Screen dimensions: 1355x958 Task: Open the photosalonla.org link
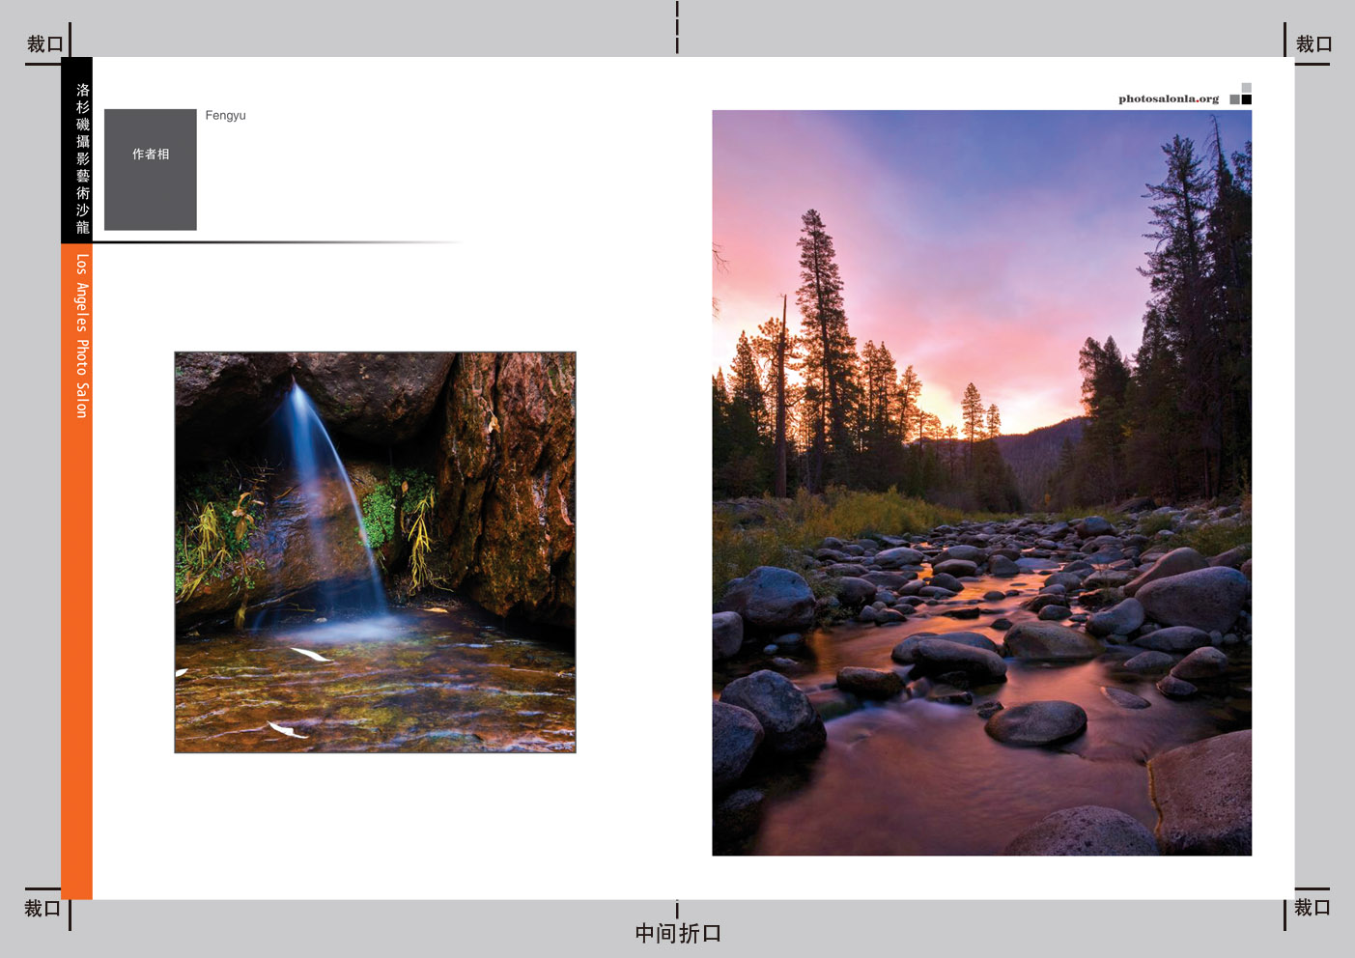(1169, 99)
